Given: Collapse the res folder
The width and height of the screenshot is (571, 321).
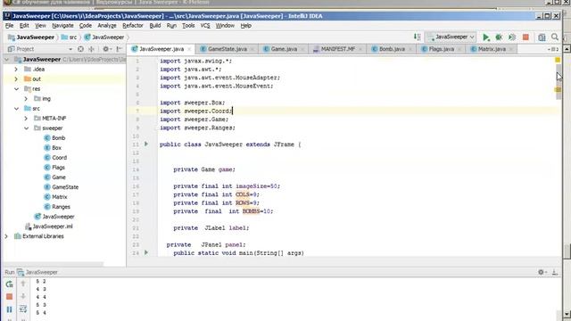Looking at the screenshot, I should tap(16, 89).
